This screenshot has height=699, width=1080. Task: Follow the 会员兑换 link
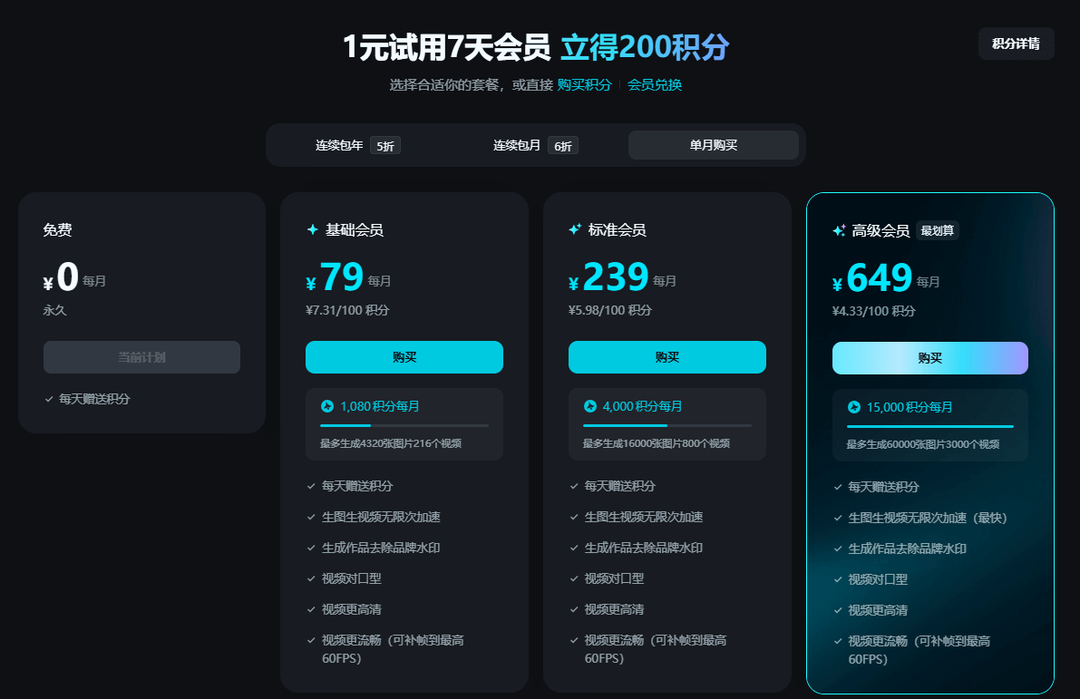point(655,84)
